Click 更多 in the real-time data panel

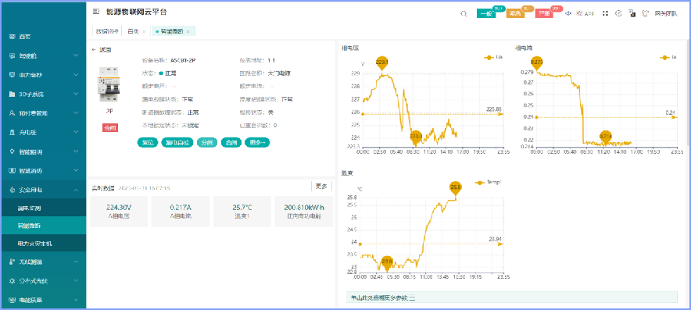pos(322,187)
